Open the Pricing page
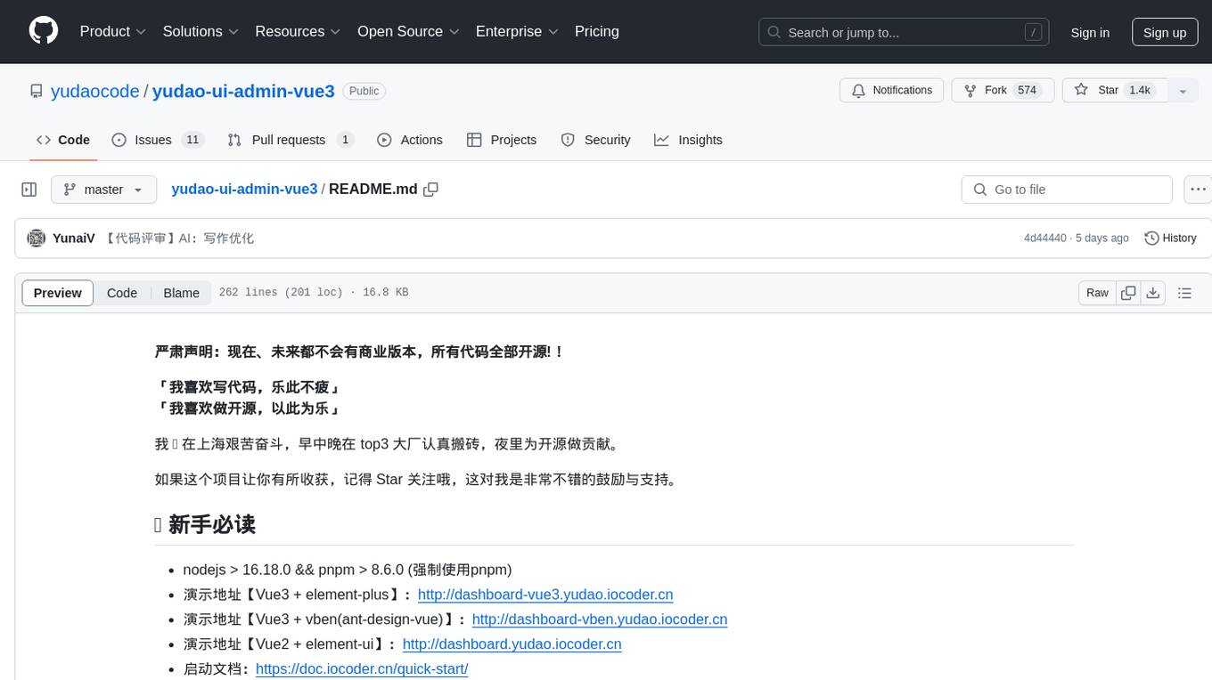The height and width of the screenshot is (680, 1212). [x=597, y=31]
